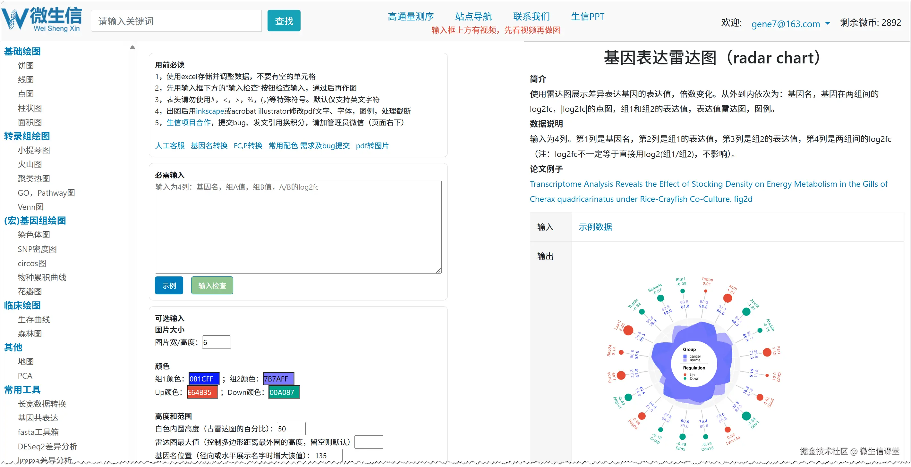Open 站点导航 in the top menu
Image resolution: width=911 pixels, height=467 pixels.
[x=473, y=16]
